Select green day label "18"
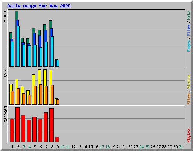The image size is (193, 151). 107,147
